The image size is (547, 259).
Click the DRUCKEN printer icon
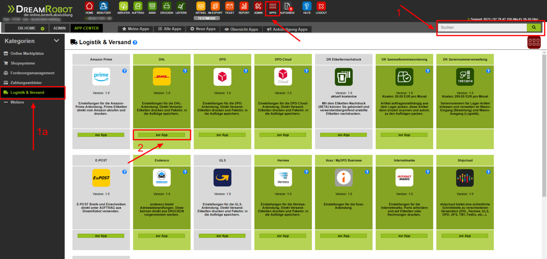coord(167,6)
